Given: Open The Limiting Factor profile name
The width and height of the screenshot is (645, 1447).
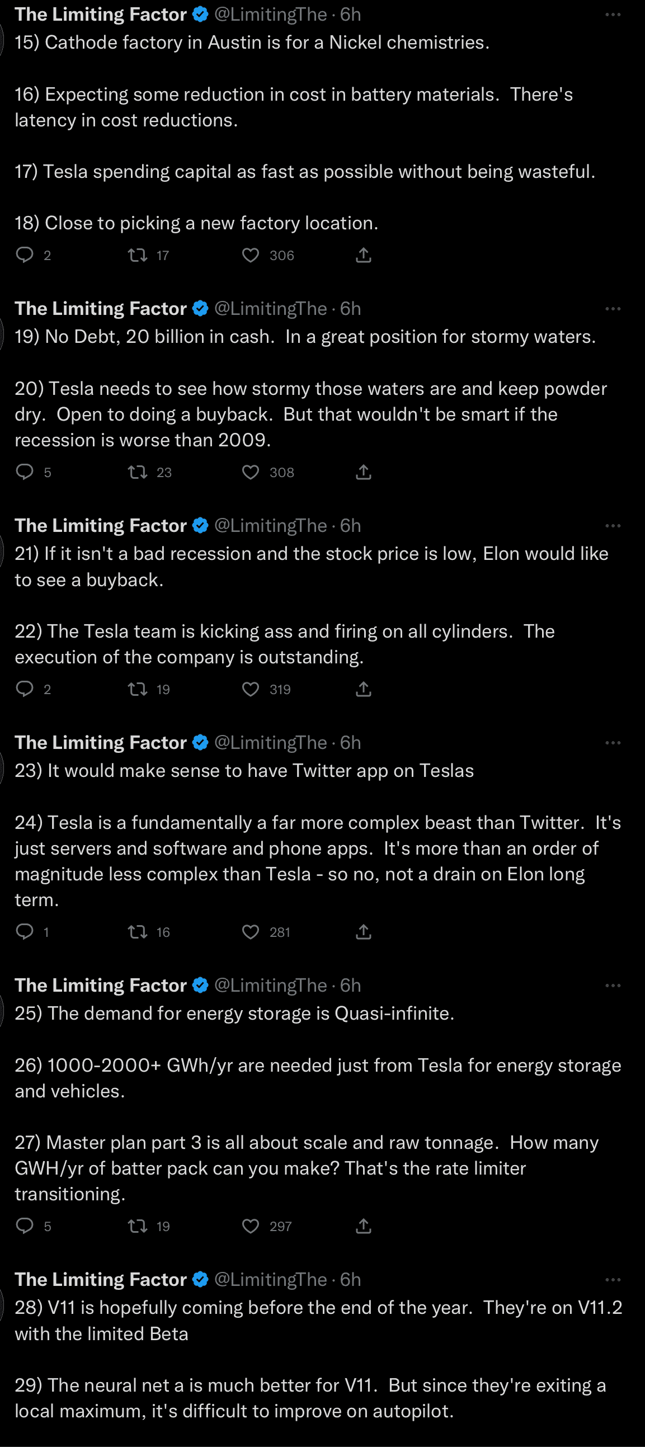Looking at the screenshot, I should [x=101, y=14].
